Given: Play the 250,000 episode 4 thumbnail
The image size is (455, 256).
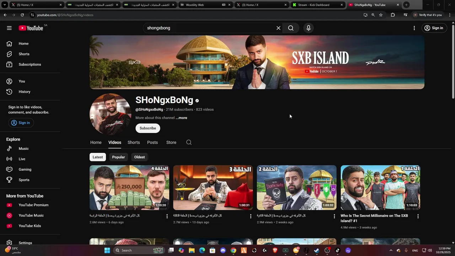Looking at the screenshot, I should (x=129, y=187).
